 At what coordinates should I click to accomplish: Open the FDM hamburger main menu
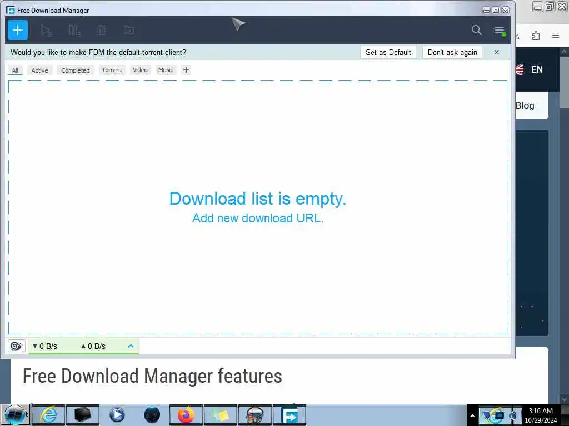[x=500, y=31]
